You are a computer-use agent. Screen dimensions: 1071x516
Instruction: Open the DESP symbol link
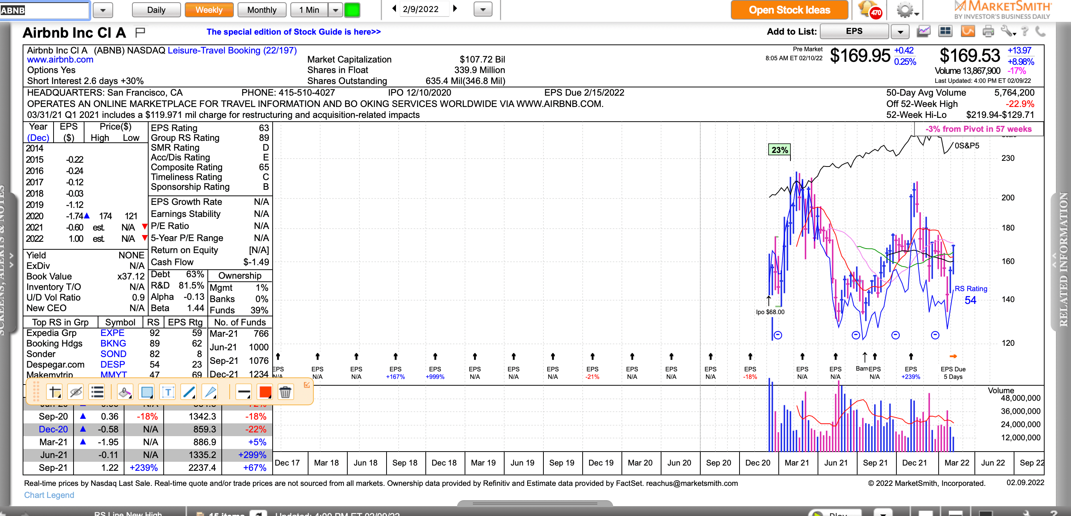coord(113,365)
